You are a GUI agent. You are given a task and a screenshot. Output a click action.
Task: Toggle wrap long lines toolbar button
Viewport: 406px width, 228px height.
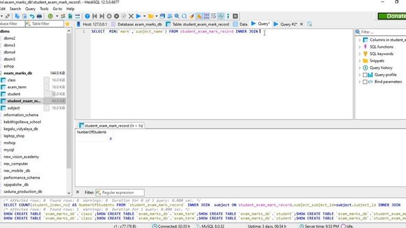[213, 16]
